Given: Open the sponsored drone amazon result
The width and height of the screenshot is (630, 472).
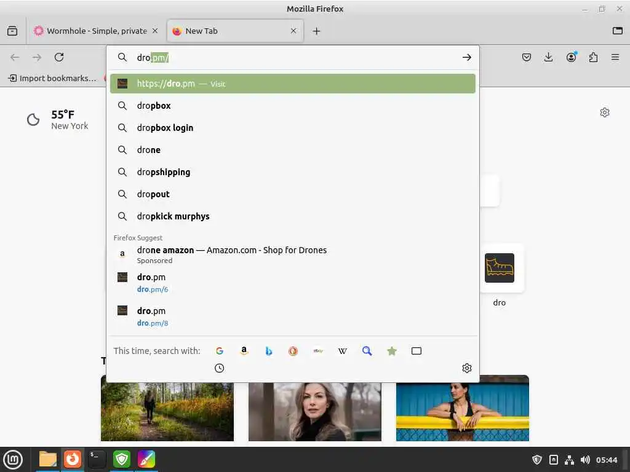Looking at the screenshot, I should 292,255.
